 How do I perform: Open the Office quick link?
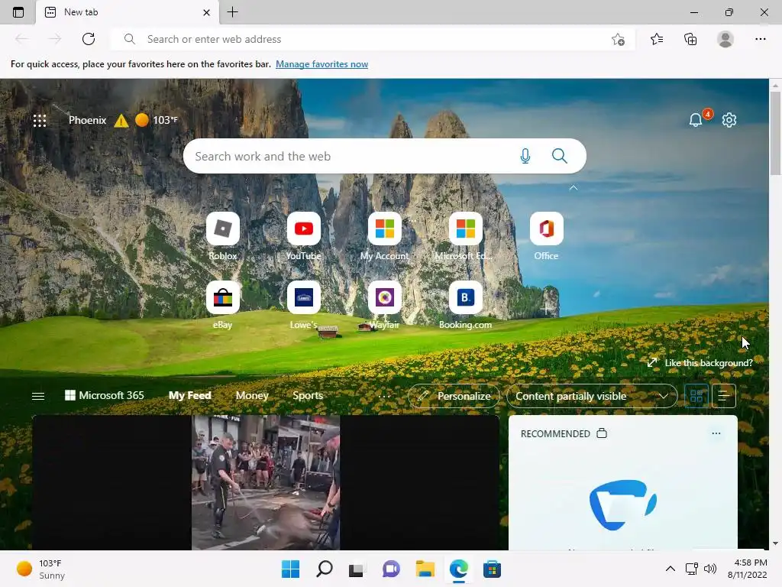[546, 236]
